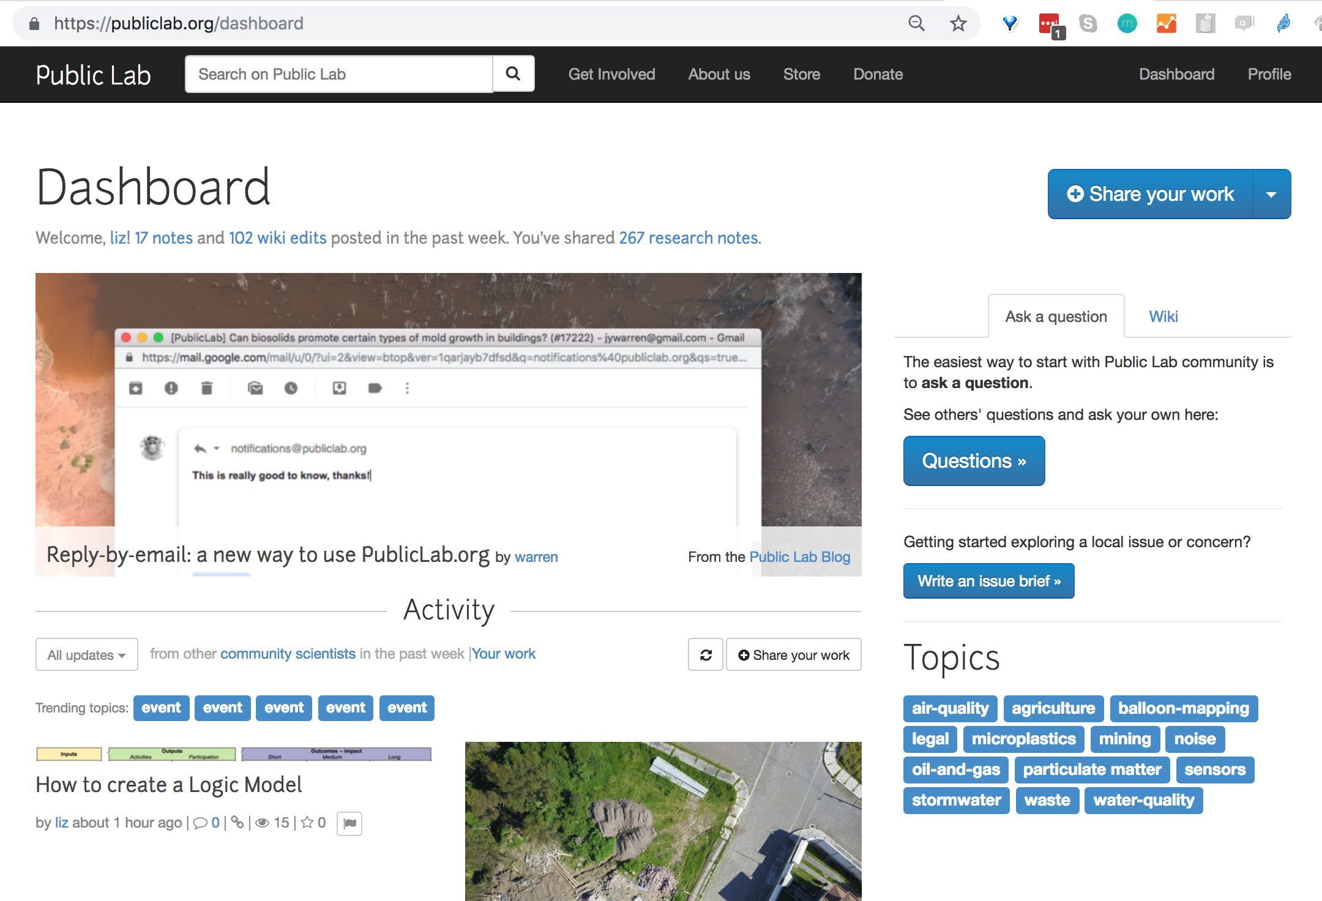Open the Google Analytics extension icon
The height and width of the screenshot is (901, 1322).
pyautogui.click(x=1166, y=23)
